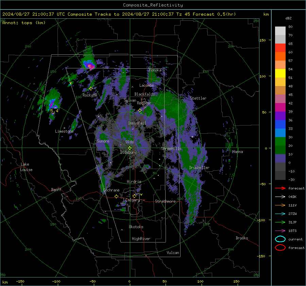Click the blue 30 dBZ color swatch
The height and width of the screenshot is (286, 306).
click(280, 133)
